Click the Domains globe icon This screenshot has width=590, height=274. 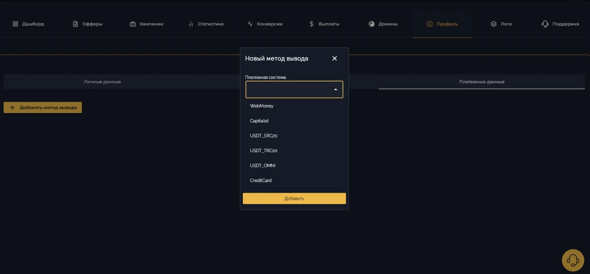pyautogui.click(x=372, y=24)
